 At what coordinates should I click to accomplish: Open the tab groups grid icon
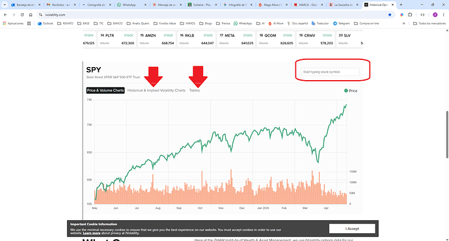(29, 23)
